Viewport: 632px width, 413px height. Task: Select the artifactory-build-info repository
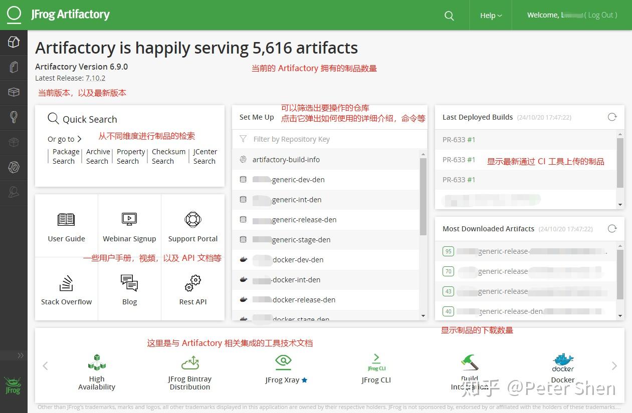286,159
